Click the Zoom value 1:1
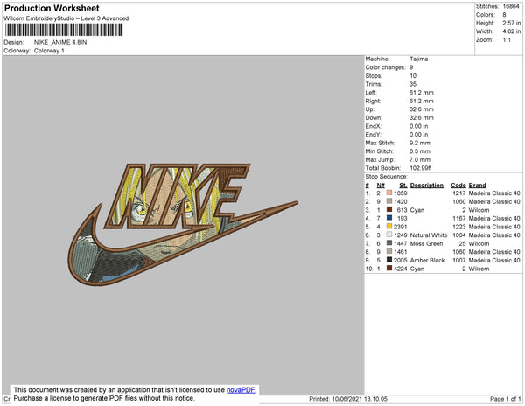Screen dimensions: 525x406 tap(507, 40)
